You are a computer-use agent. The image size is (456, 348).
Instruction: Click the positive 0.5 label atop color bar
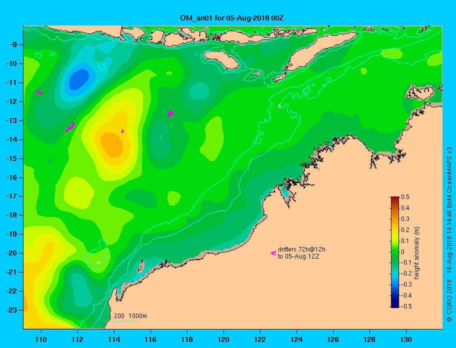coord(405,197)
